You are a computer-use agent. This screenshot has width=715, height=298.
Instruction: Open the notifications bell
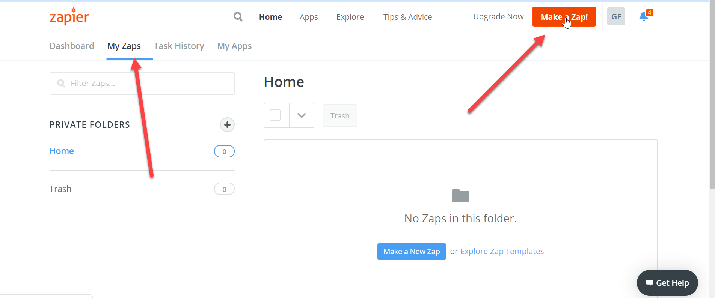(644, 16)
